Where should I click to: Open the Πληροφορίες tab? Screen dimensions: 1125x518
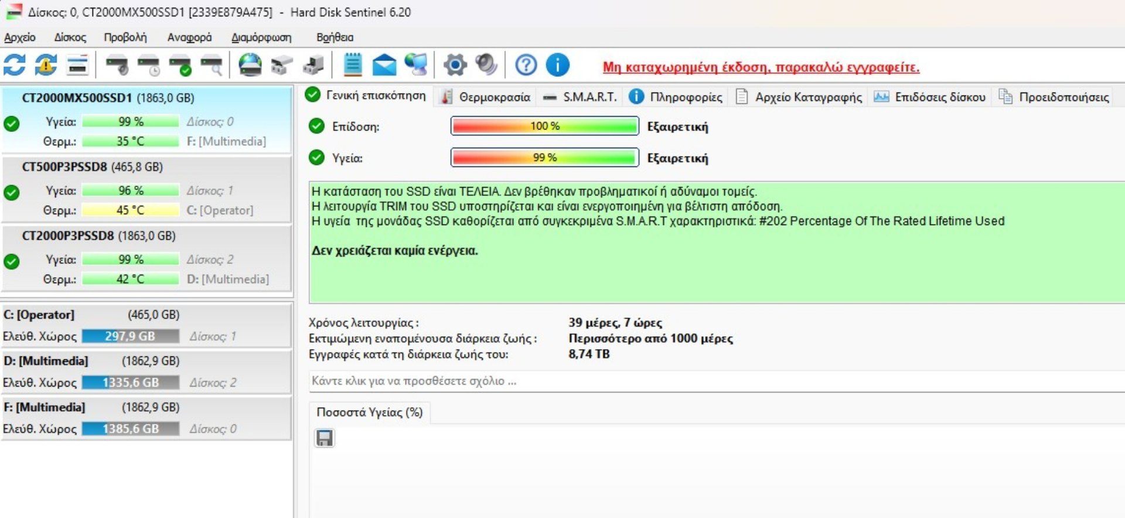676,97
